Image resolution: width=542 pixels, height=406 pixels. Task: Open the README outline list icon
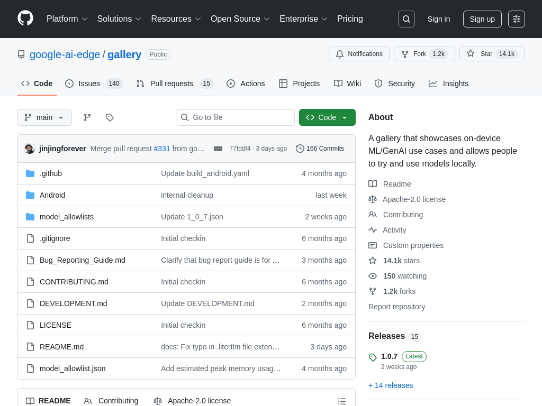(x=342, y=401)
